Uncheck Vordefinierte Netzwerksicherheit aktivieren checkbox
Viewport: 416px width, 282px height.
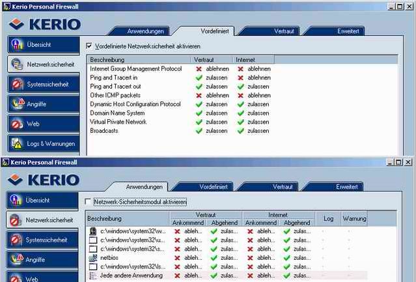(89, 46)
